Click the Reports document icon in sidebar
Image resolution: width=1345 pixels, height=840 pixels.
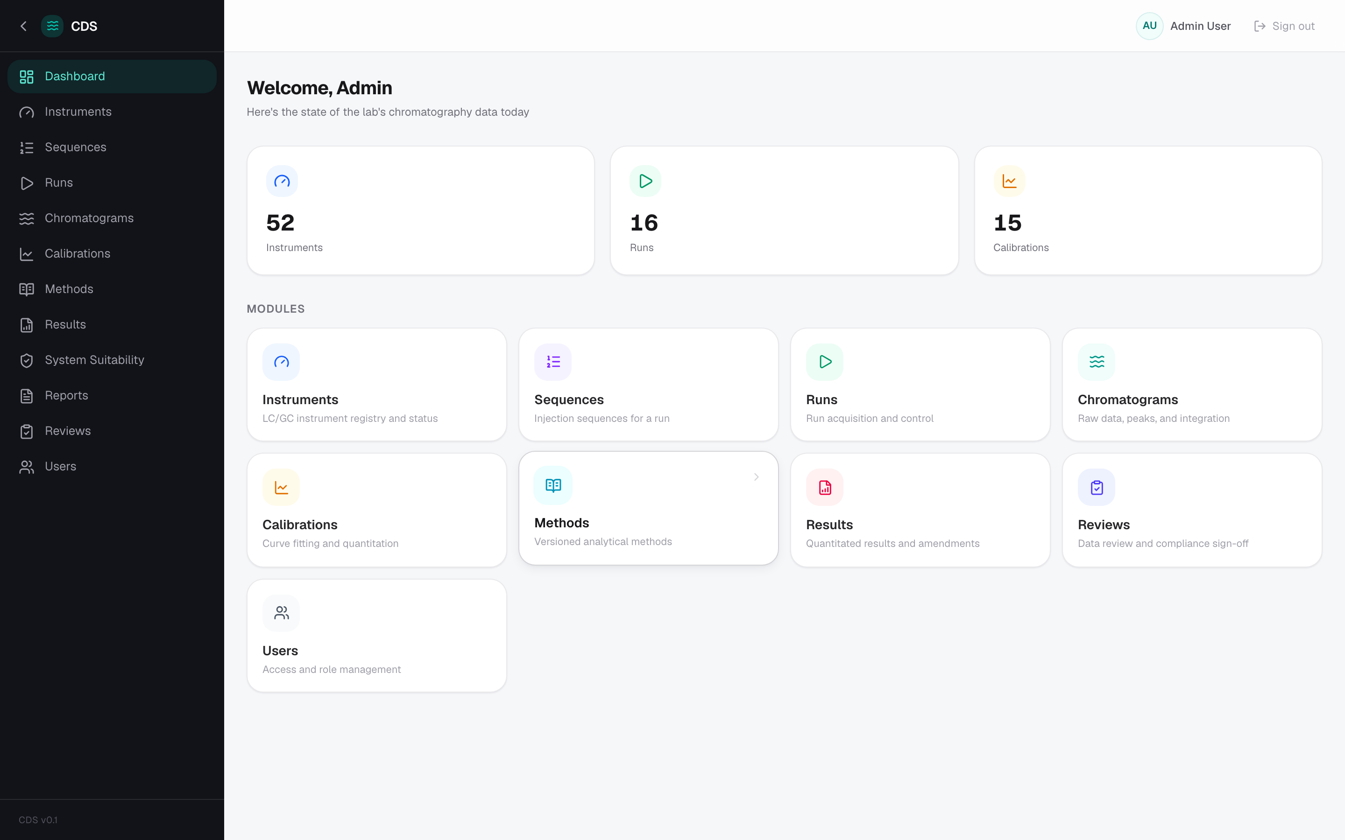(27, 396)
